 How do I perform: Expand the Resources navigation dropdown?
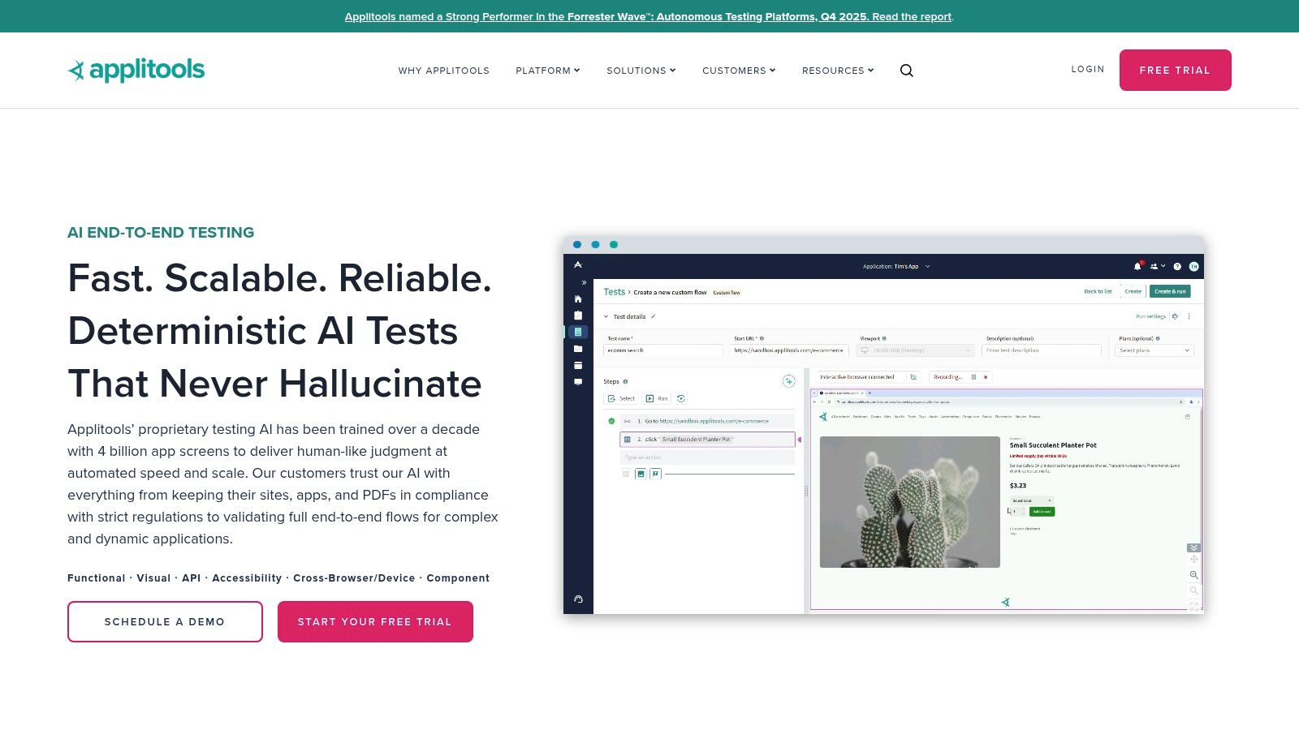point(837,71)
